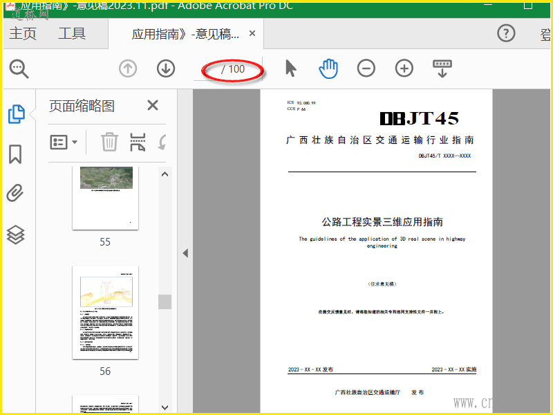Activate the selection arrow tool
The image size is (553, 415).
point(290,68)
